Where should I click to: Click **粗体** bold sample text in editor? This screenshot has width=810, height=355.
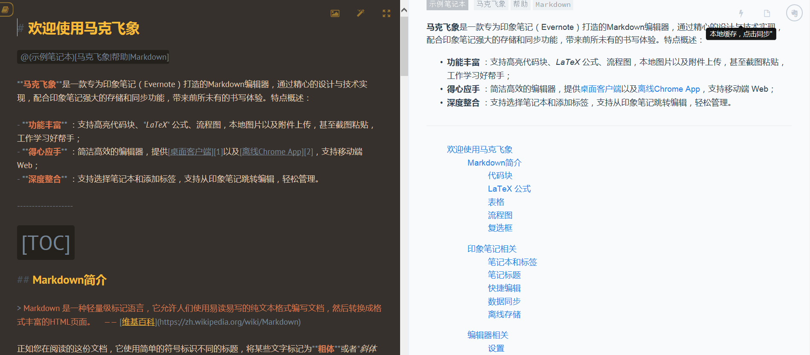[x=326, y=349]
